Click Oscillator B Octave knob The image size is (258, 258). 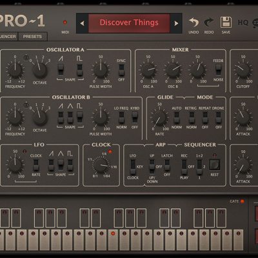click(40, 118)
